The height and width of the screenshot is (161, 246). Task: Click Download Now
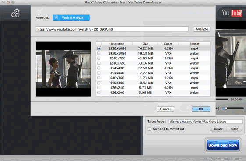(223, 145)
